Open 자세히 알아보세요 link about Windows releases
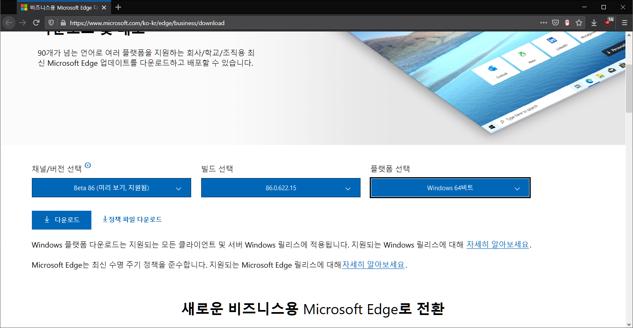Image resolution: width=633 pixels, height=328 pixels. (498, 245)
